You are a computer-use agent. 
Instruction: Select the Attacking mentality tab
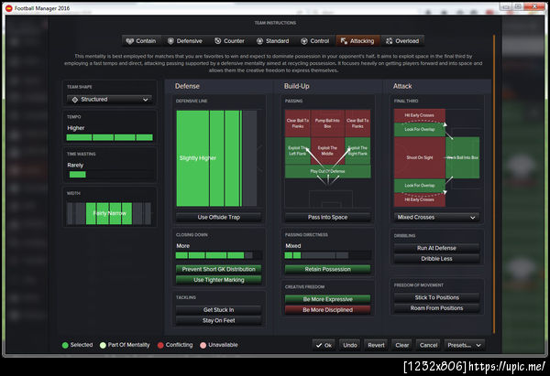pos(357,41)
